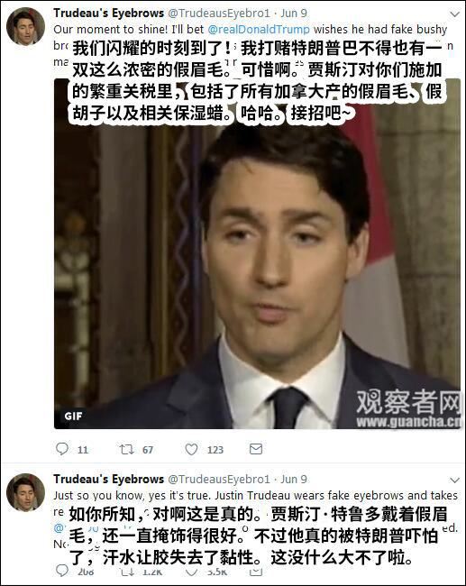466x586 pixels.
Task: Open Trudeau's Eyebrows profile name on first tweet
Action: click(x=109, y=14)
